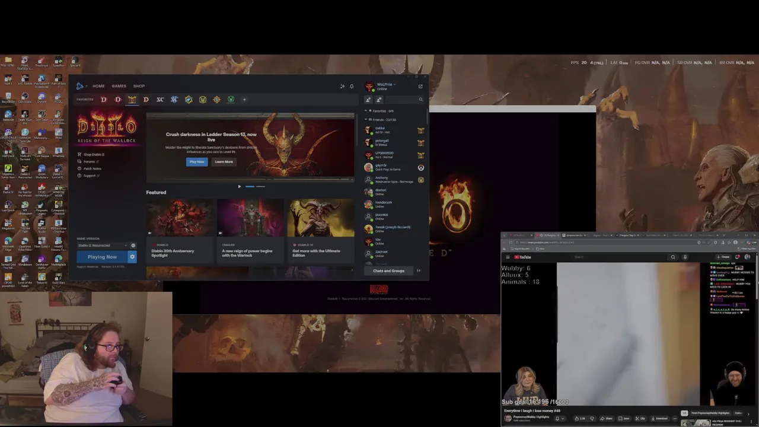Click the Add Friend icon
Image resolution: width=759 pixels, height=427 pixels.
point(368,100)
